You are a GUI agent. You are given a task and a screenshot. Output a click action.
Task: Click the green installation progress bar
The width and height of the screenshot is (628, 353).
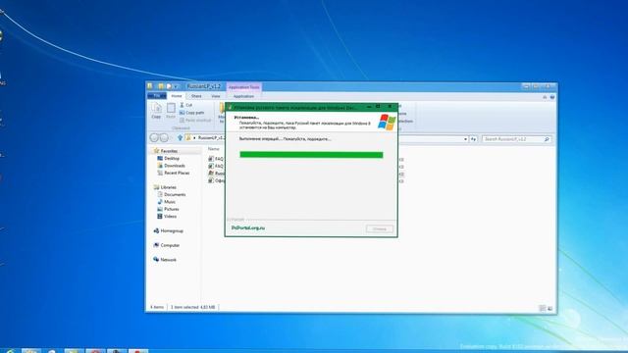tap(311, 155)
